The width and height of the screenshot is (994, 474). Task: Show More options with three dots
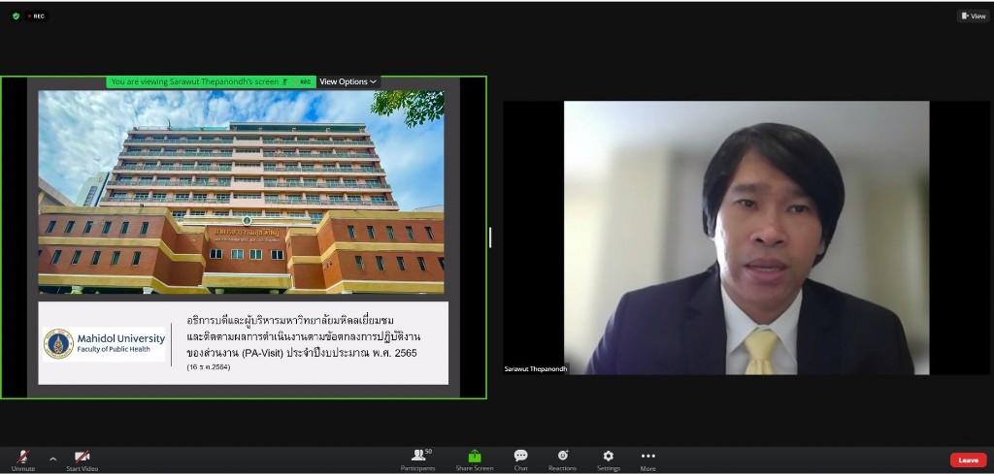tap(647, 458)
